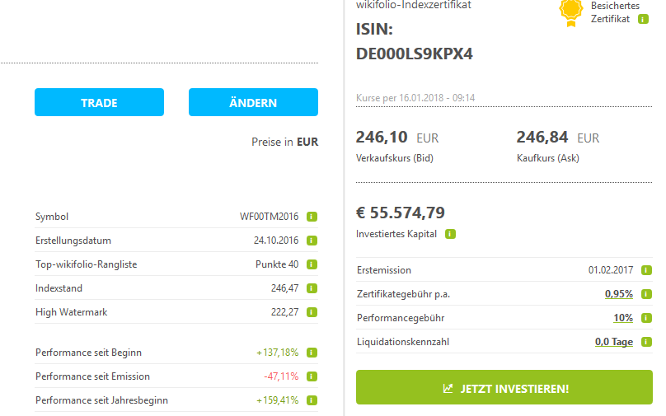Open Erstemission info icon
This screenshot has width=666, height=416.
[x=645, y=270]
